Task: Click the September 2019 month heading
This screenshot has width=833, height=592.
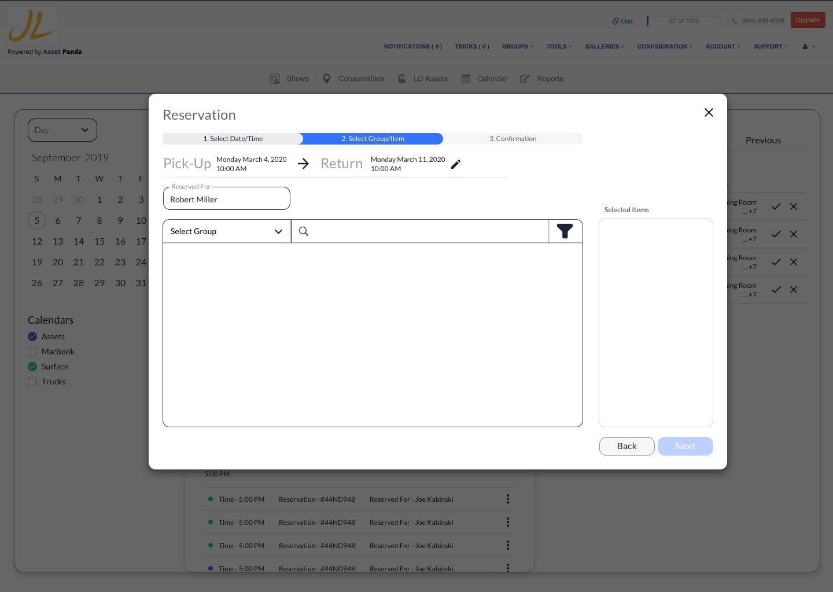Action: click(71, 158)
